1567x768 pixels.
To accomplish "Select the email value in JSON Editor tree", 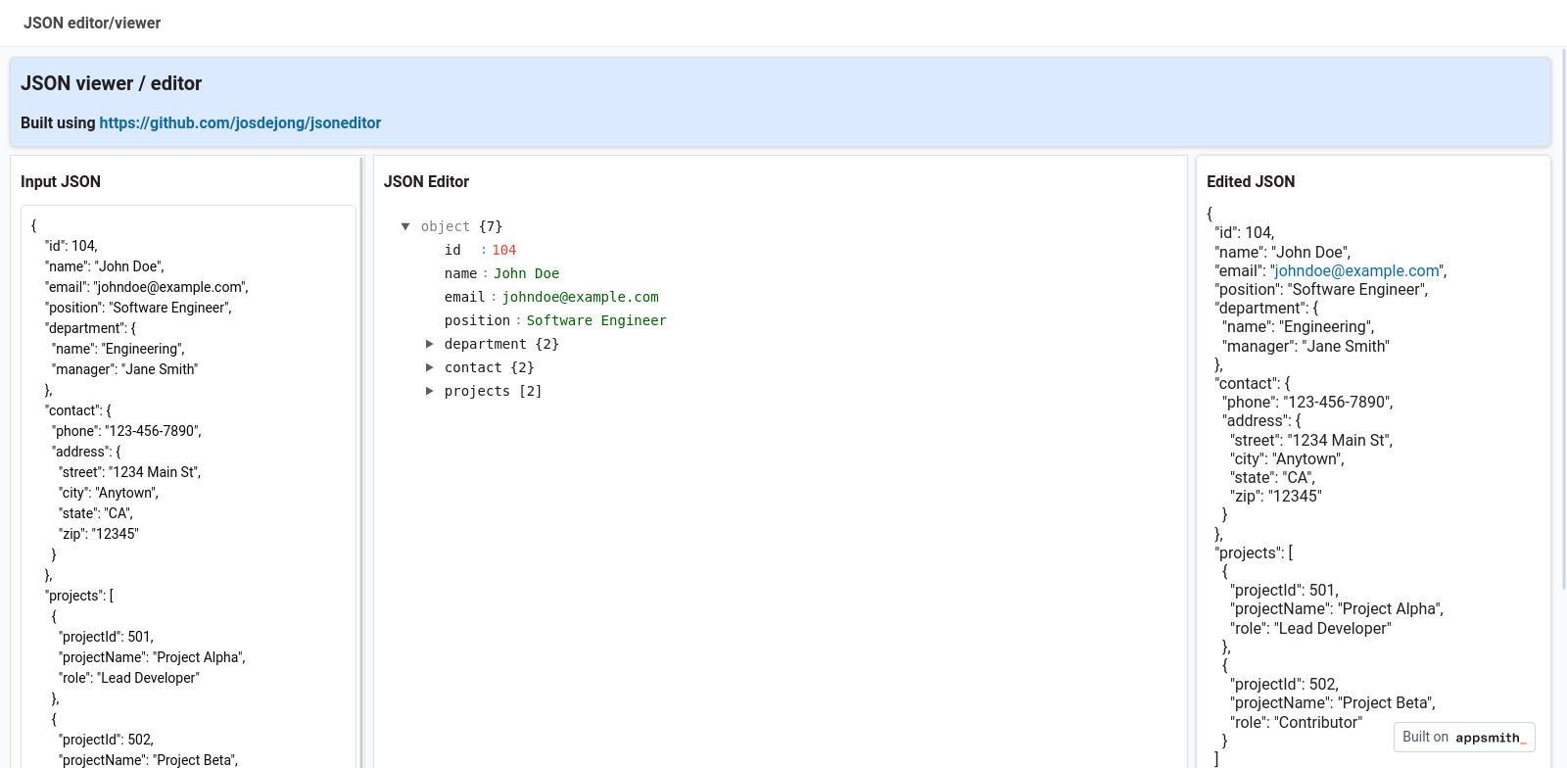I will (x=580, y=297).
